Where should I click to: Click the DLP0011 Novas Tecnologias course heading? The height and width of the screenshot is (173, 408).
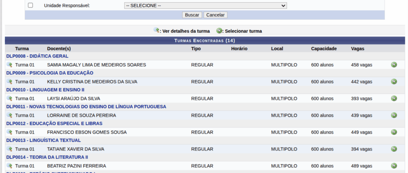click(x=86, y=107)
